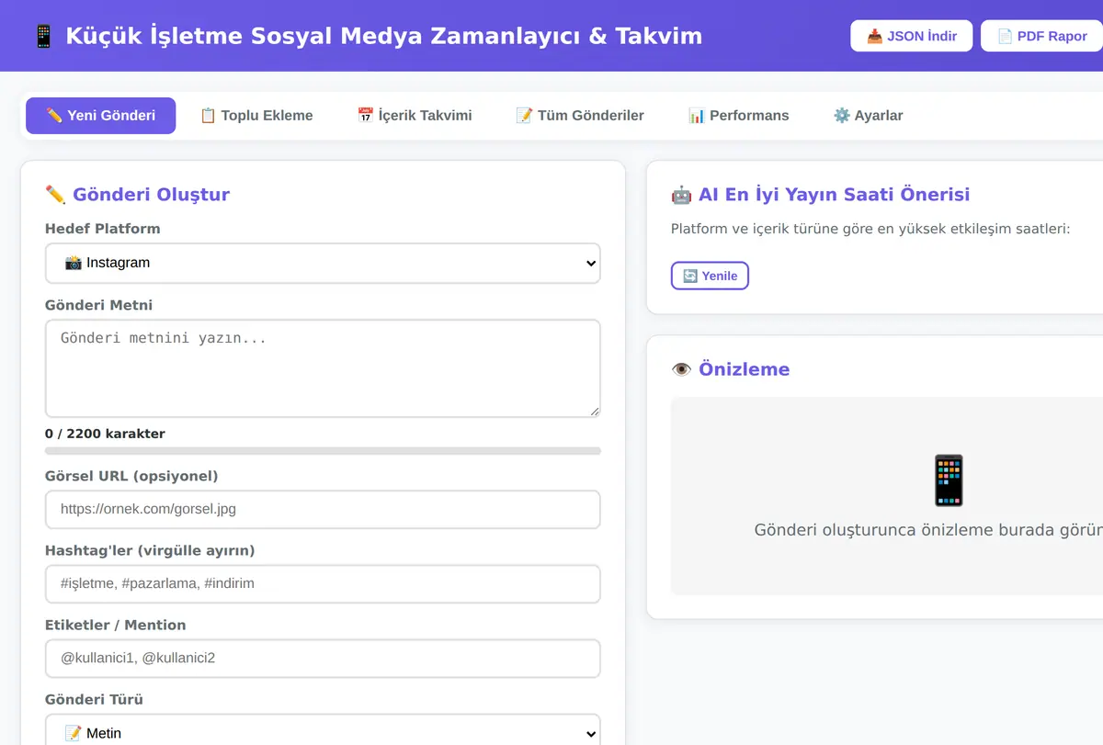The height and width of the screenshot is (745, 1103).
Task: Refresh AI suggestions with Yenile button
Action: (x=710, y=276)
